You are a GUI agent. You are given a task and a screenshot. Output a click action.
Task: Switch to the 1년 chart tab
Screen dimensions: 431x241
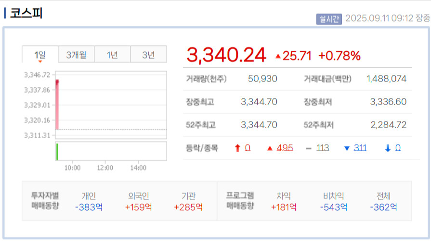pos(112,55)
